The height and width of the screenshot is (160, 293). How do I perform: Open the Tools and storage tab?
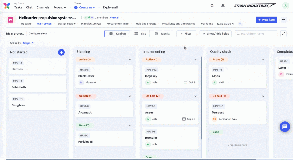[x=146, y=24]
